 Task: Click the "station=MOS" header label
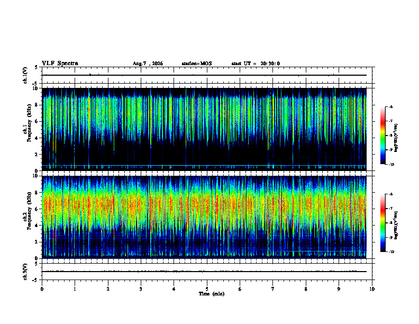[x=197, y=64]
